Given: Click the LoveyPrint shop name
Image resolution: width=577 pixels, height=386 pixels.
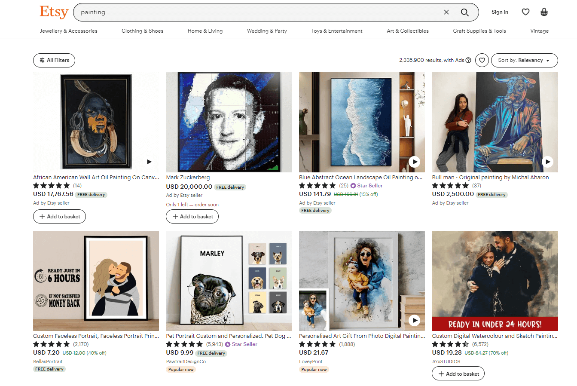Looking at the screenshot, I should pos(311,362).
